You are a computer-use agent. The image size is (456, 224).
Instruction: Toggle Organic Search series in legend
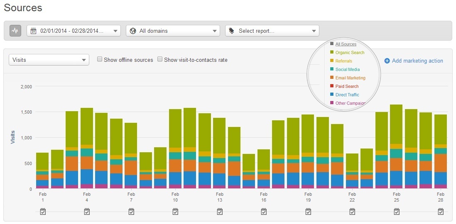tap(350, 53)
